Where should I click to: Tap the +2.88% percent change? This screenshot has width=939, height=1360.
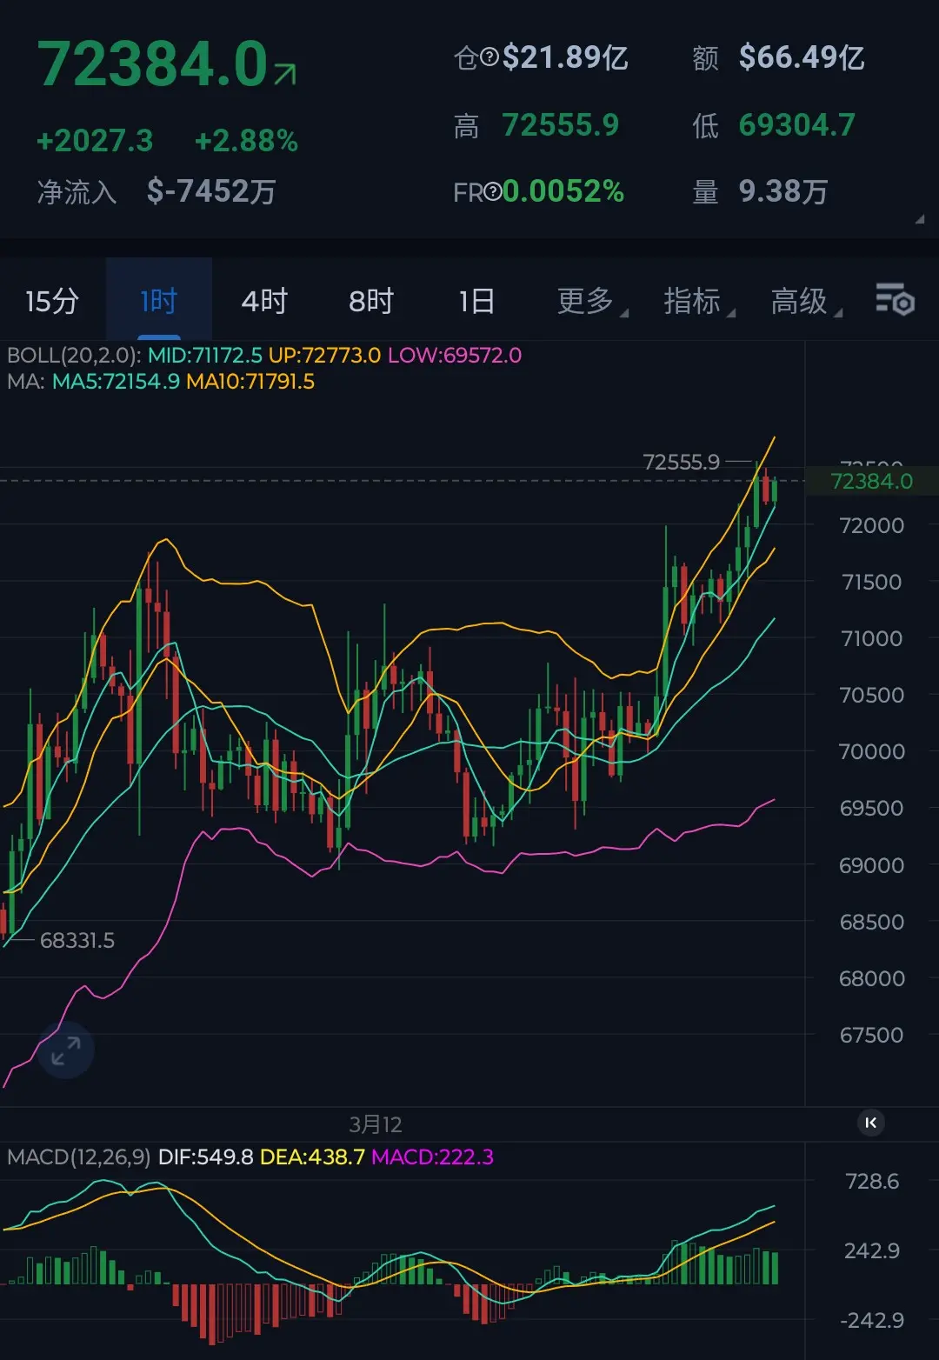tap(246, 140)
